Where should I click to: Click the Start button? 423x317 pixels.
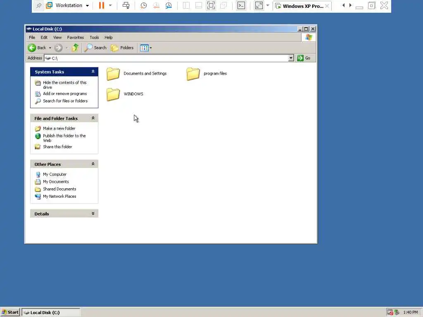coord(10,312)
